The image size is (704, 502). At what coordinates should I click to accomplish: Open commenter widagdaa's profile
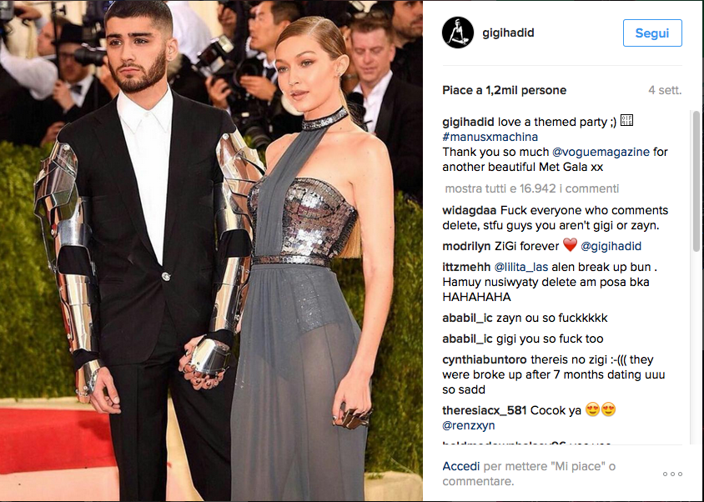click(x=469, y=210)
